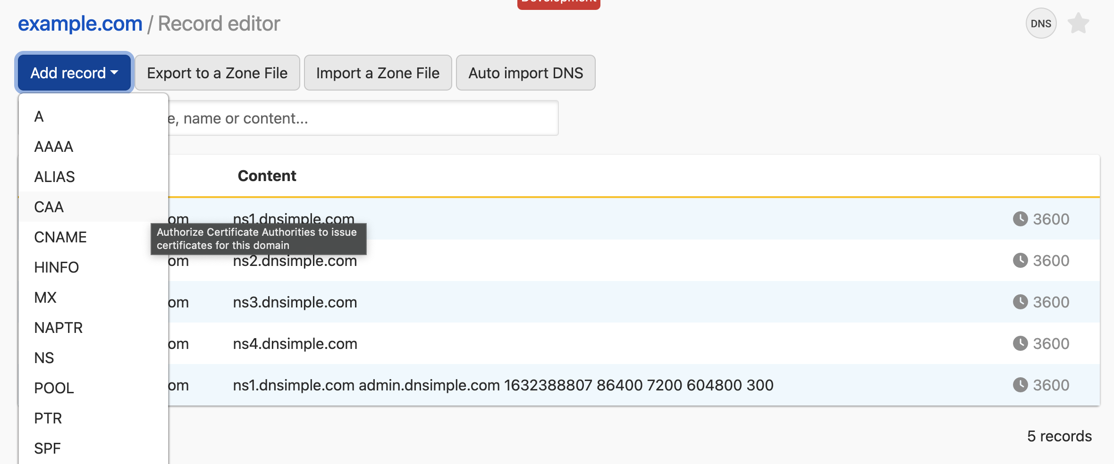1114x464 pixels.
Task: Select the SOA record with admin.dnsimple.com
Action: (503, 385)
